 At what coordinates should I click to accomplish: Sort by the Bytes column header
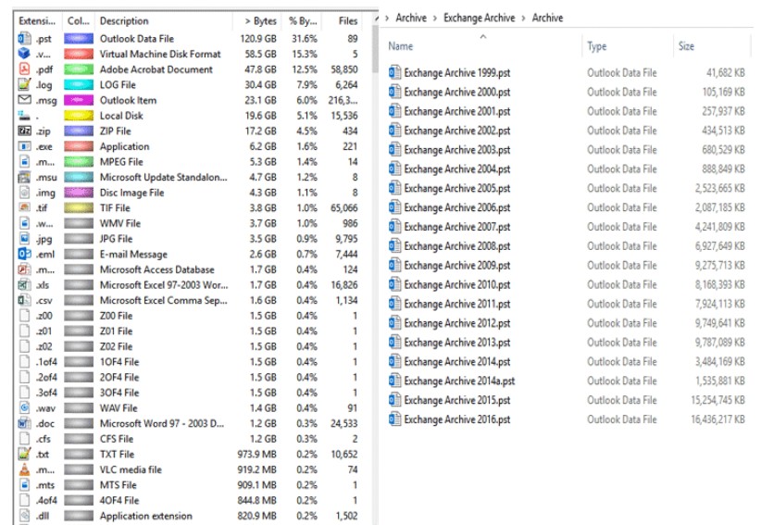tap(261, 21)
